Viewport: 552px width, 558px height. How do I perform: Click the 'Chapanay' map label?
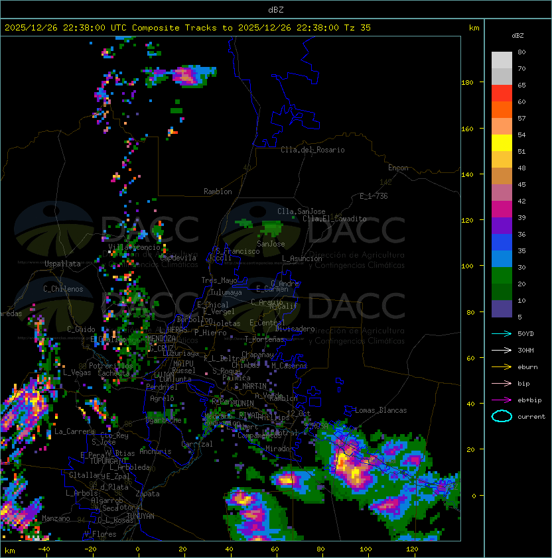pyautogui.click(x=257, y=355)
